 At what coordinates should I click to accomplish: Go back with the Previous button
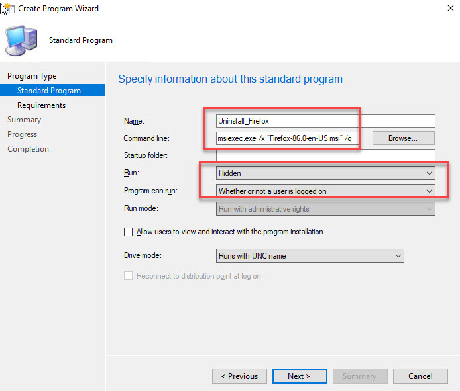(239, 376)
